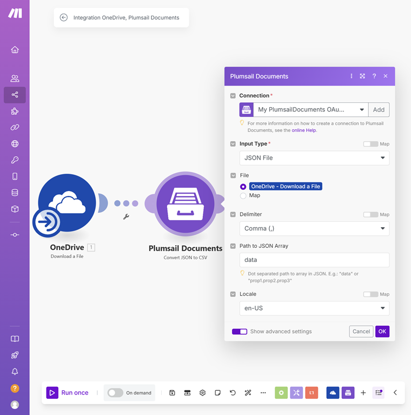This screenshot has height=415, width=411.
Task: Open the Keys icon in sidebar
Action: tap(15, 160)
